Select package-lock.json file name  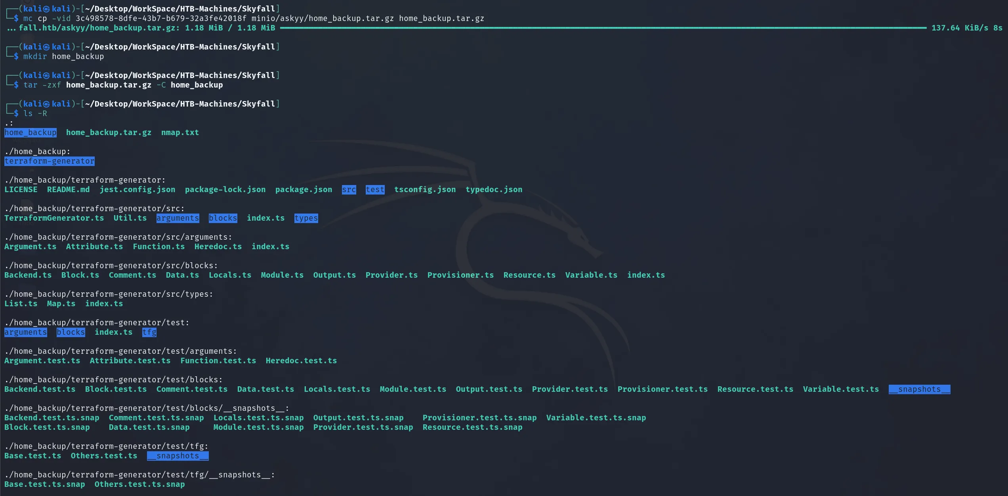[x=225, y=190]
